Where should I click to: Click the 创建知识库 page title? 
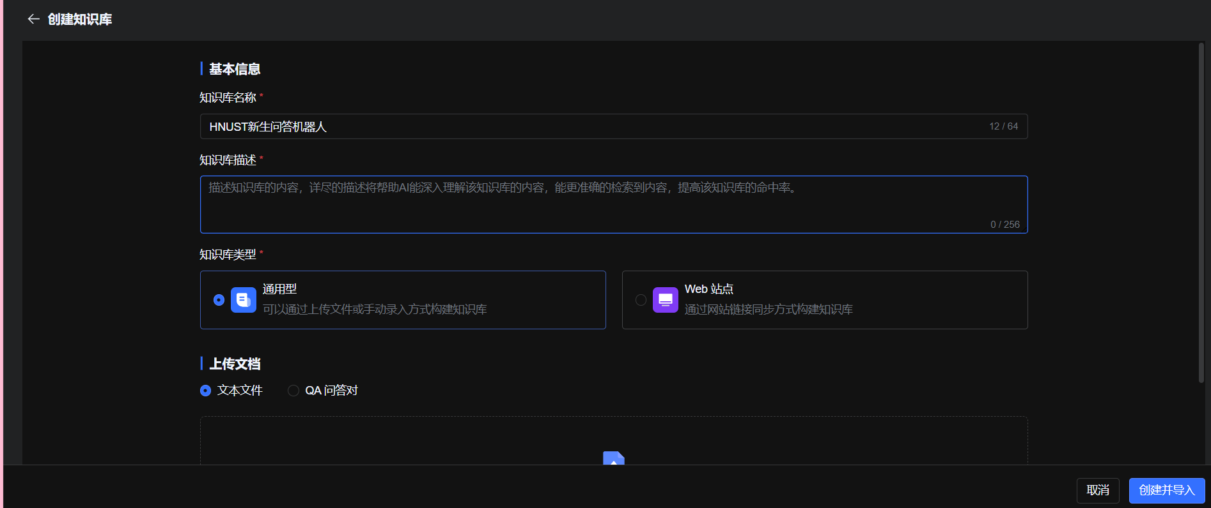tap(80, 19)
